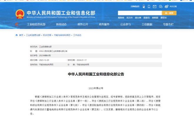Click 找文件 quick link under search
The image size is (194, 119).
(x=130, y=18)
